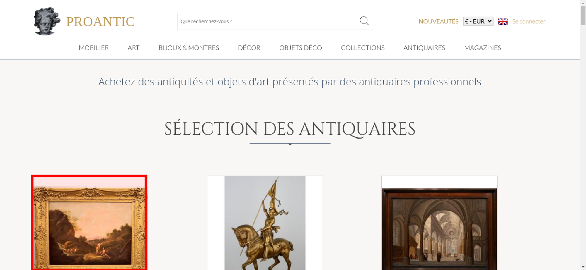Screen dimensions: 586x270
Task: Open the OBJETS DÉCO menu
Action: [301, 48]
